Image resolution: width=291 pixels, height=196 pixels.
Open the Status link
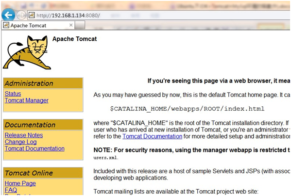(x=13, y=94)
